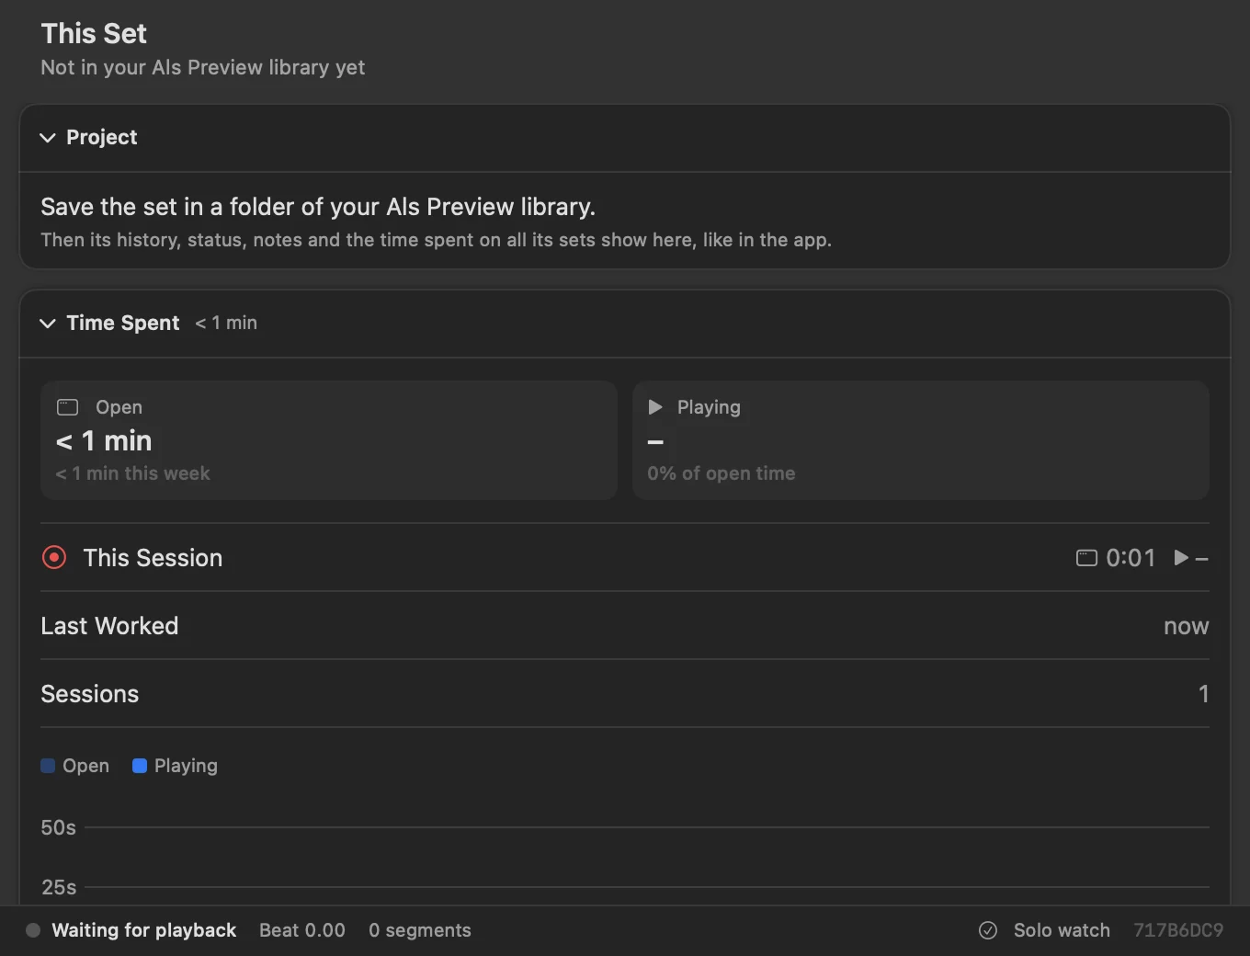The image size is (1250, 956).
Task: Click 0 segments in status bar
Action: click(x=420, y=930)
